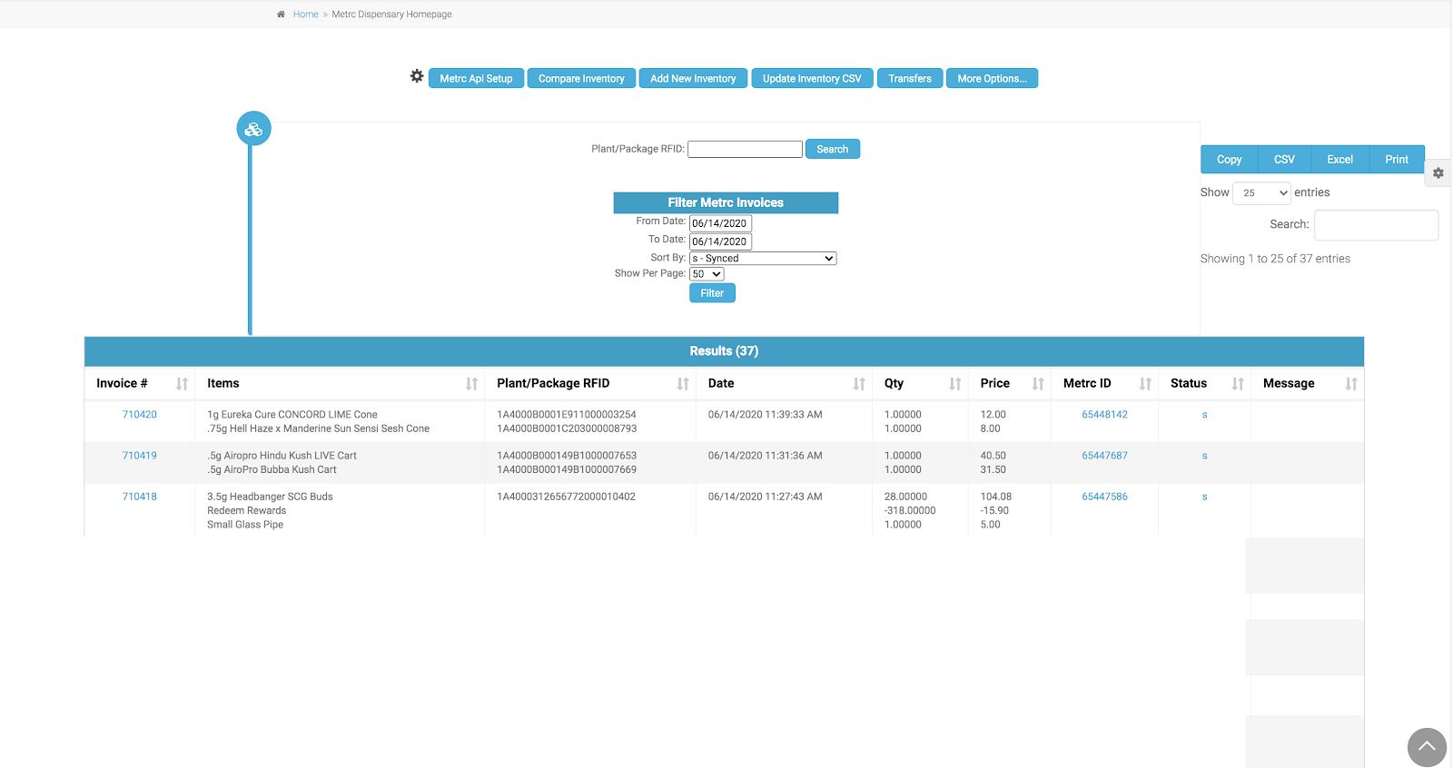Open Metrc ID 65447586
Screen dimensions: 1453x768
1104,497
